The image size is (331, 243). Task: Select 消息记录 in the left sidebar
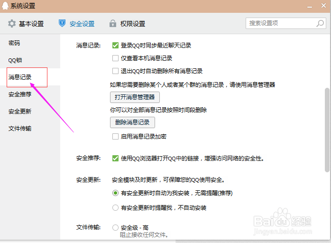[x=20, y=77]
